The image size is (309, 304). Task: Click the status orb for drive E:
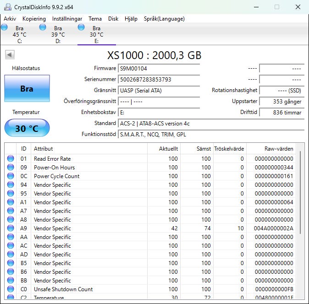click(x=81, y=27)
